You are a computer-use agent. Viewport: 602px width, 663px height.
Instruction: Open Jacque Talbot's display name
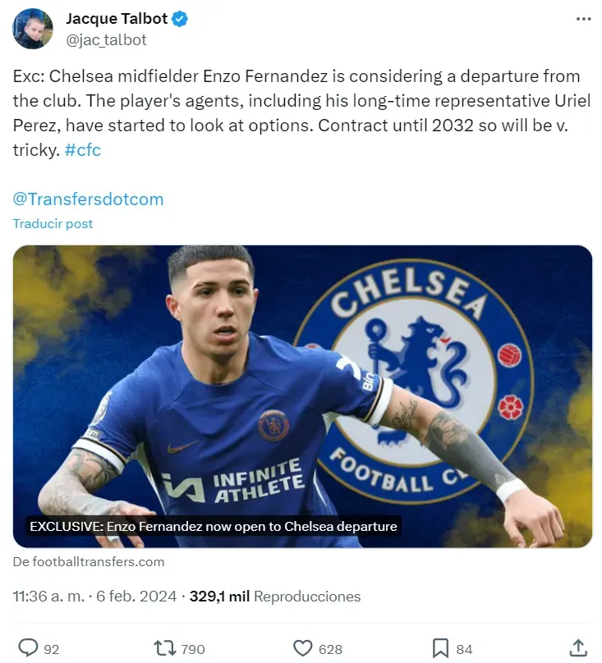coord(115,19)
